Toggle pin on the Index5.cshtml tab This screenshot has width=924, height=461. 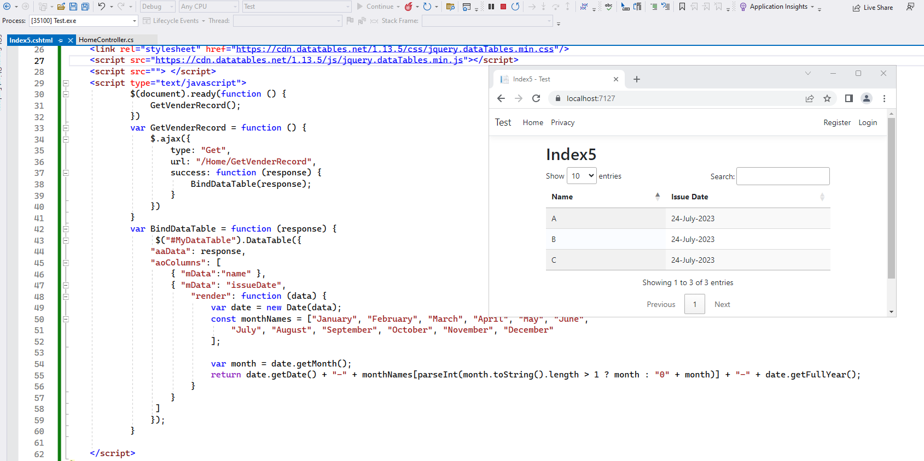pyautogui.click(x=61, y=40)
